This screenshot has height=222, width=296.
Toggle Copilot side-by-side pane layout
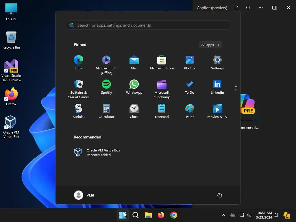point(275,8)
